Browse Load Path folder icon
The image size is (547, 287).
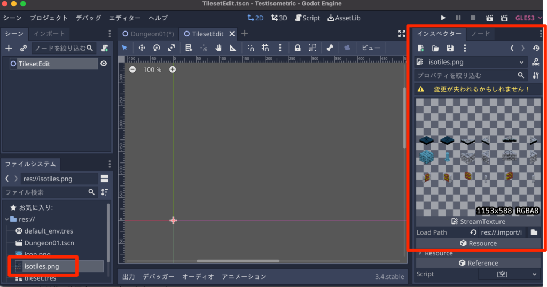click(534, 232)
